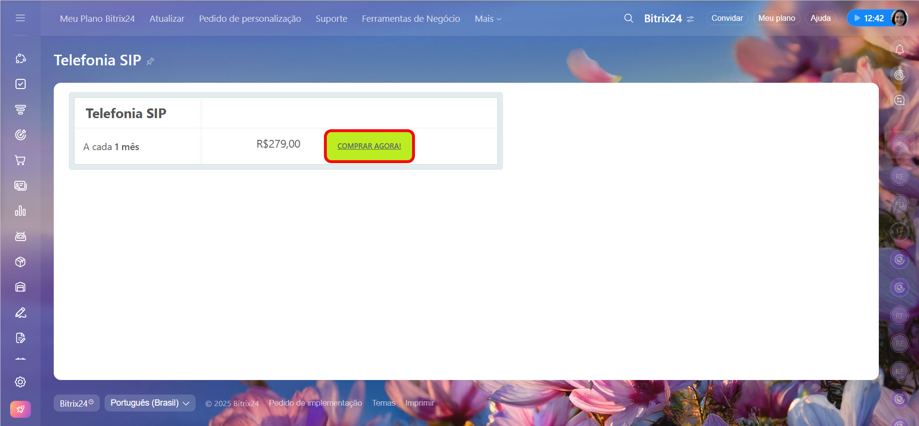Screen dimensions: 919x426
Task: Open the robot automation sidebar icon
Action: tap(20, 236)
